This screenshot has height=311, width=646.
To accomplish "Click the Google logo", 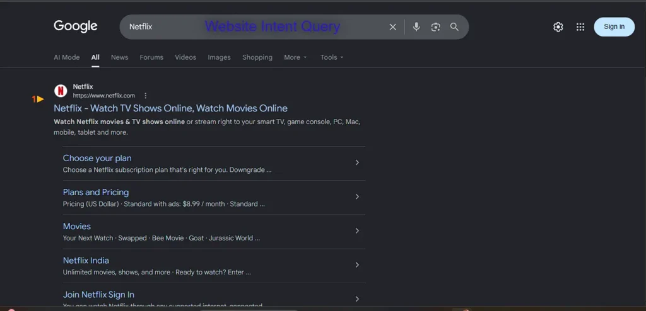I will click(76, 26).
